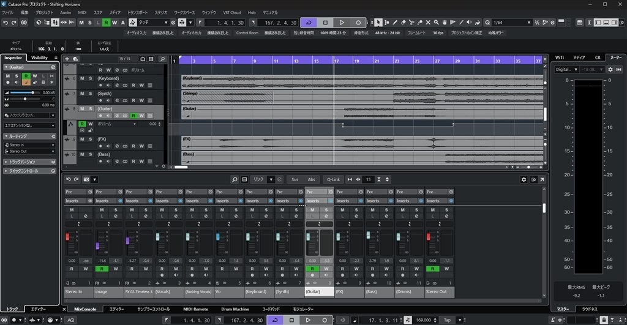Open the Stereo Out routing dropdown

tap(29, 150)
